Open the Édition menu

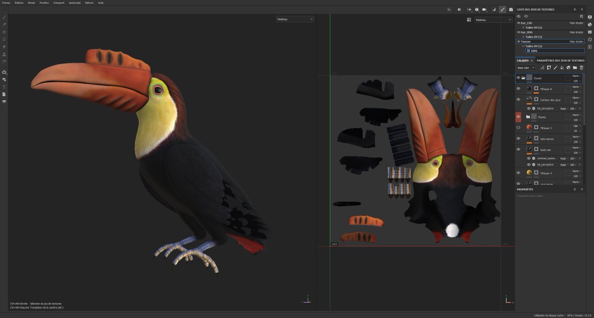[19, 2]
